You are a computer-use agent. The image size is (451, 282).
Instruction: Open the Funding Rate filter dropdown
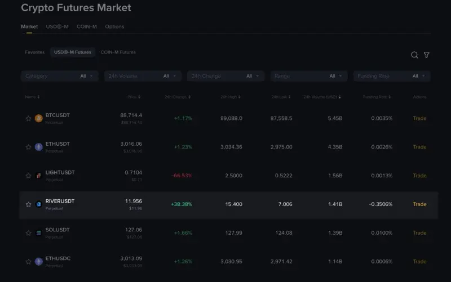392,76
